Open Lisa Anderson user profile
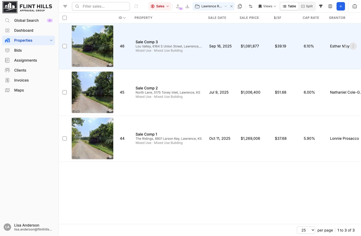361x236 pixels. coord(29,227)
